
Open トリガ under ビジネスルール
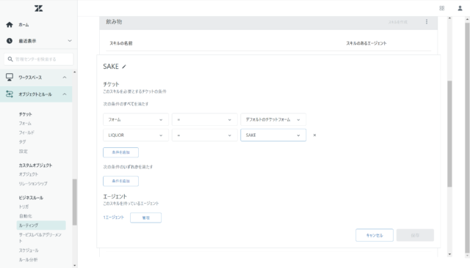coord(23,206)
